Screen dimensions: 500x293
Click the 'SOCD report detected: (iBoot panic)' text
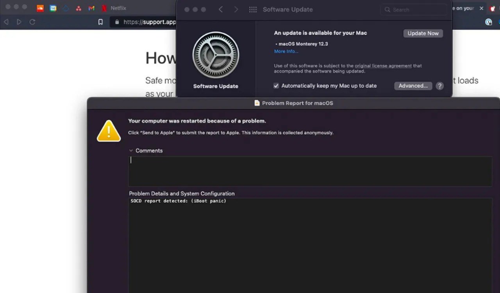click(179, 201)
